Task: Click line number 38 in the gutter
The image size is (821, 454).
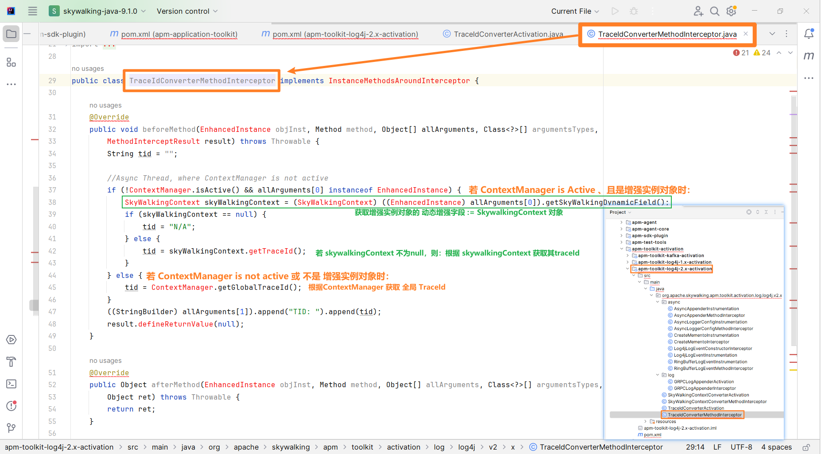Action: point(52,202)
